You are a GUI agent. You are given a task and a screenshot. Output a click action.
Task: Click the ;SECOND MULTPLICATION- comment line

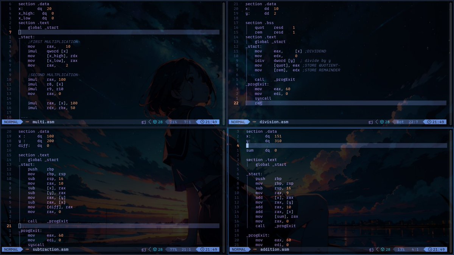54,75
